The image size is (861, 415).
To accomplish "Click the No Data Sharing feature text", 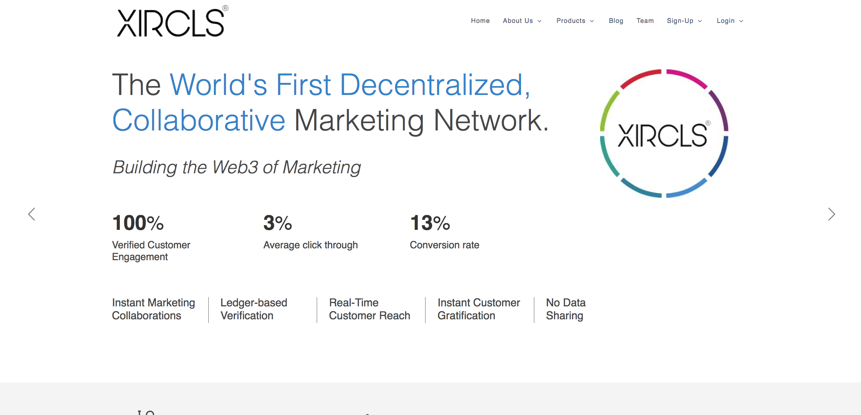I will tap(566, 309).
